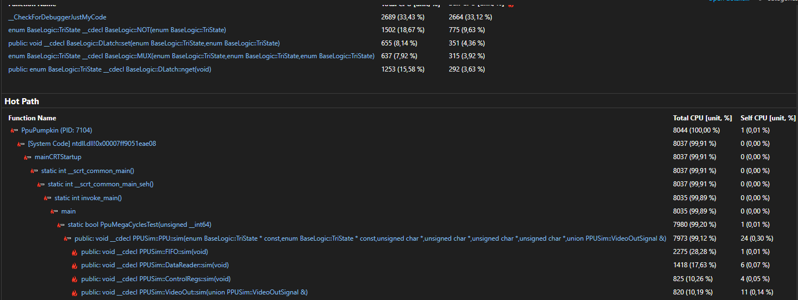Click the flame icon before __scrt_common_main_seh()
Image resolution: width=798 pixels, height=300 pixels.
coord(41,184)
